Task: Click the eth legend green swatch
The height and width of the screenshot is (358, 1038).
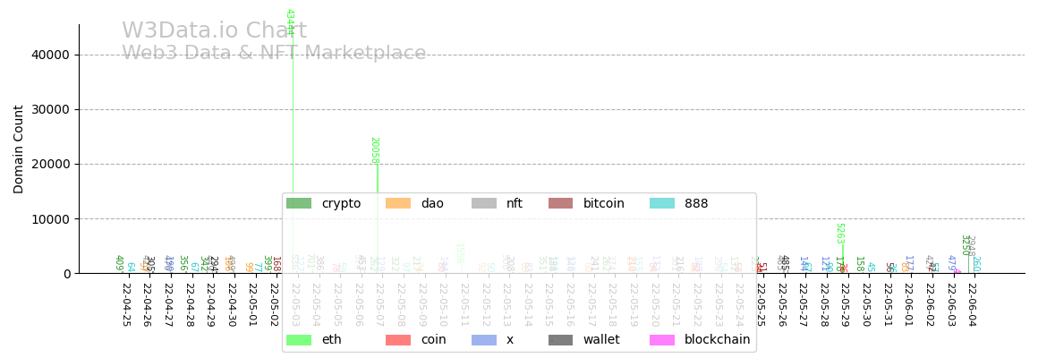Action: coord(298,340)
